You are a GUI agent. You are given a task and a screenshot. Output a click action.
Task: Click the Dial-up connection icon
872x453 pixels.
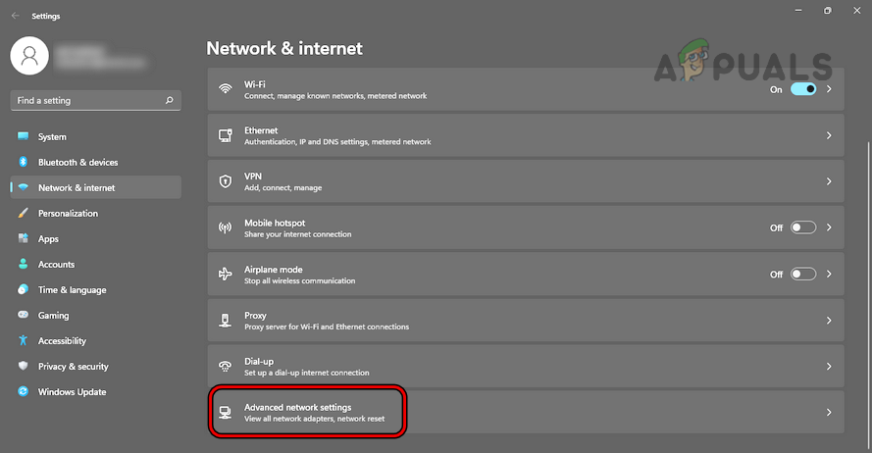[x=225, y=366]
